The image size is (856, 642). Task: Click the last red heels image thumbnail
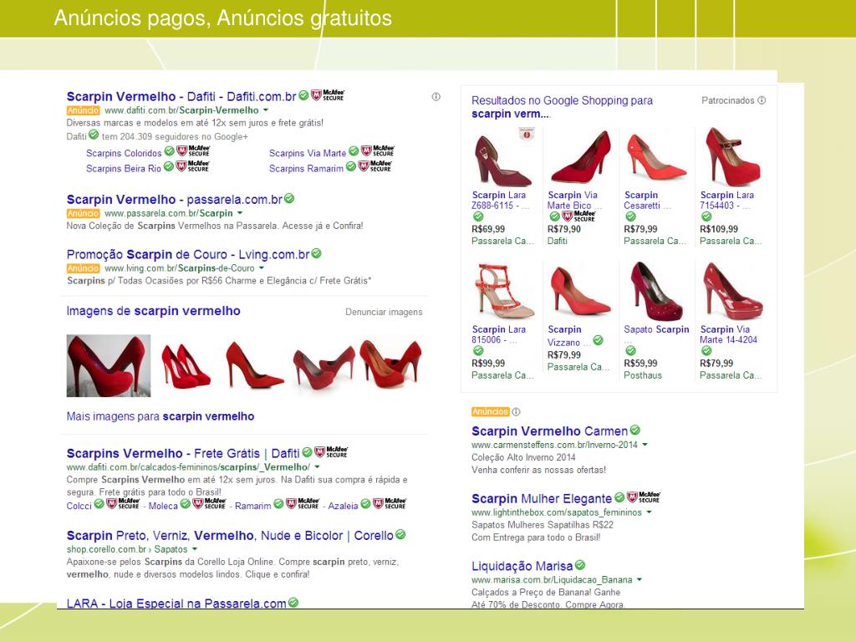tap(391, 364)
